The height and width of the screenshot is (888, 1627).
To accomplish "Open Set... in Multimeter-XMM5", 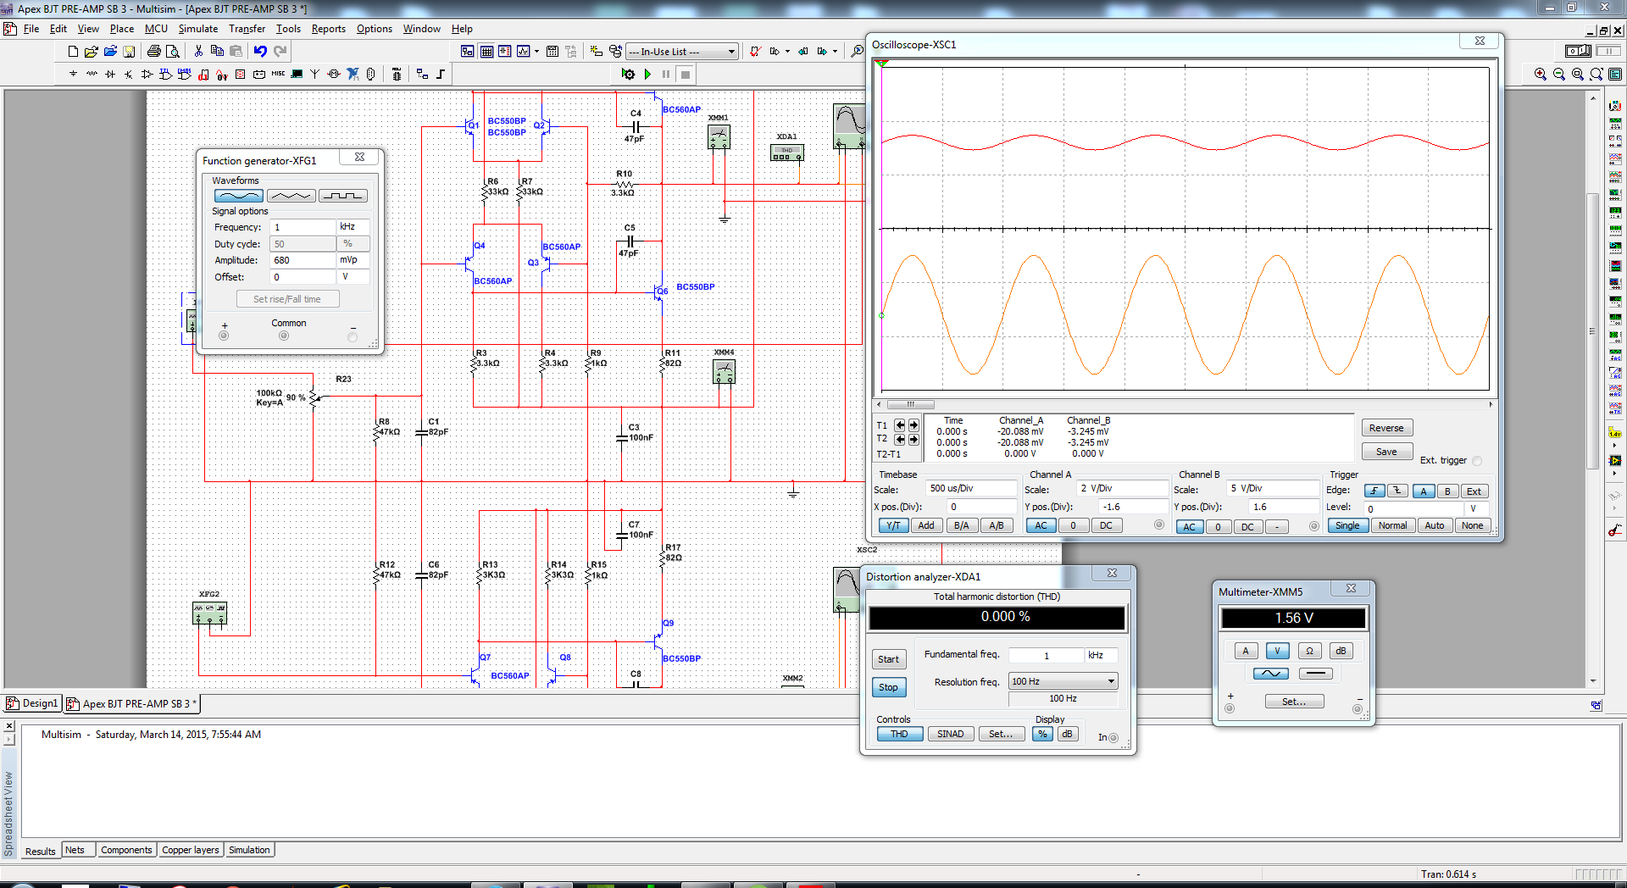I will [x=1293, y=702].
